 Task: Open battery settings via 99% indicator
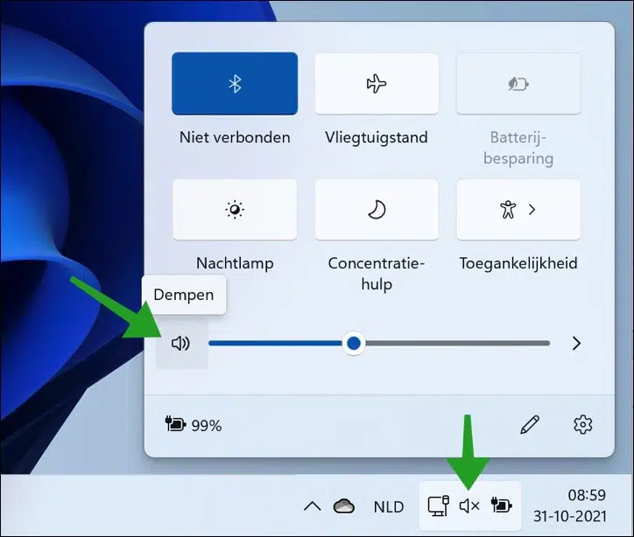tap(194, 425)
